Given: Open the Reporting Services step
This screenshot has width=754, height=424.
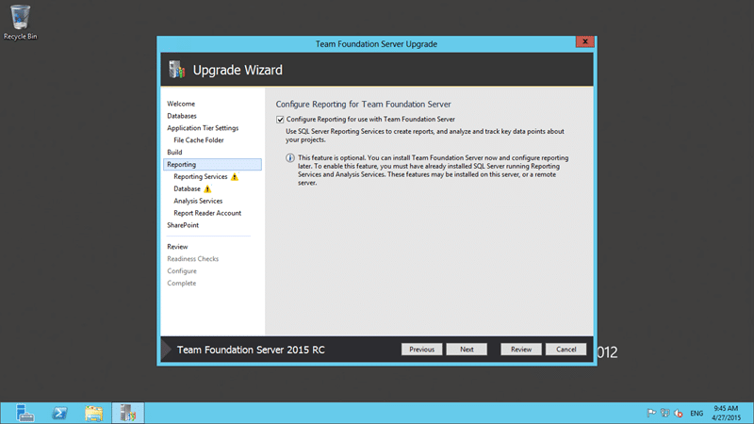Looking at the screenshot, I should pyautogui.click(x=201, y=176).
